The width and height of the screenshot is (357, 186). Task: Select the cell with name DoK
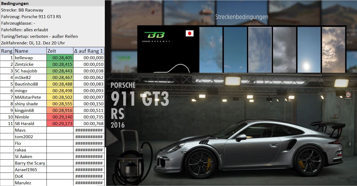pyautogui.click(x=30, y=176)
